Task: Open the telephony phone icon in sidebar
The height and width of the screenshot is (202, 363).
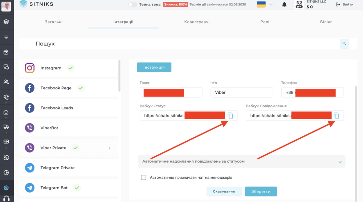Action: click(x=6, y=97)
